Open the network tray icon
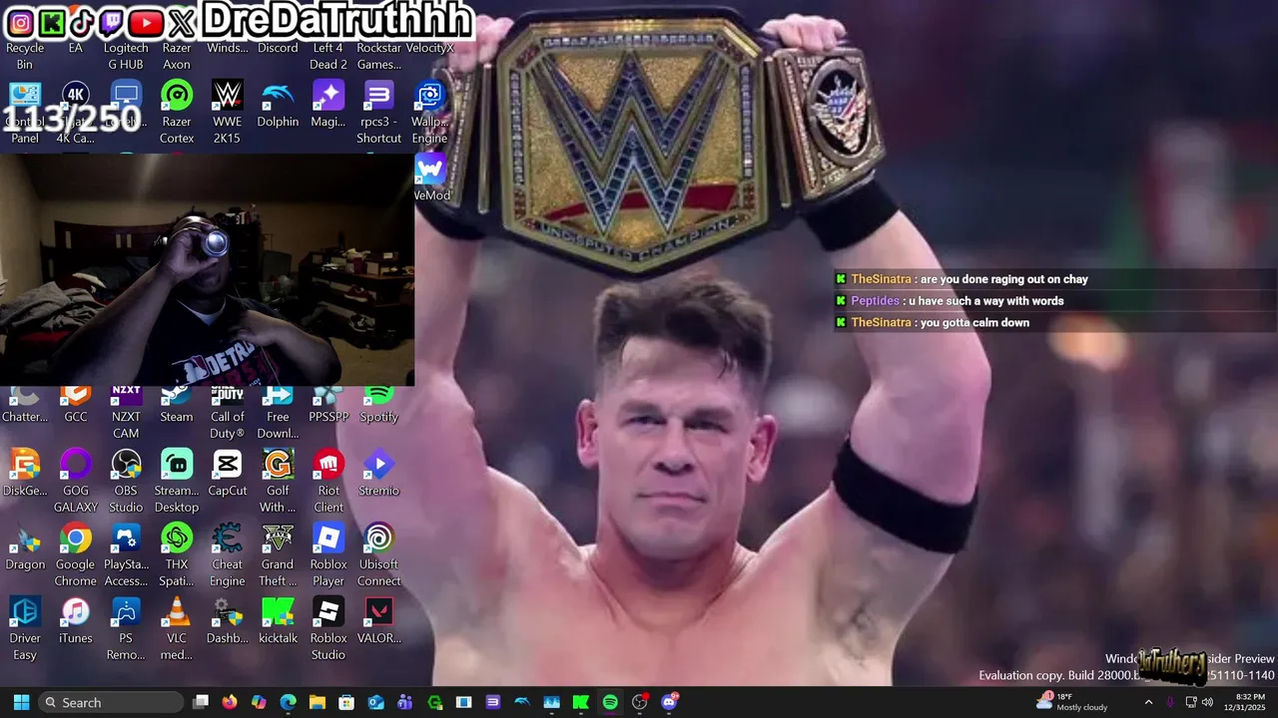The height and width of the screenshot is (718, 1278). 1189,702
